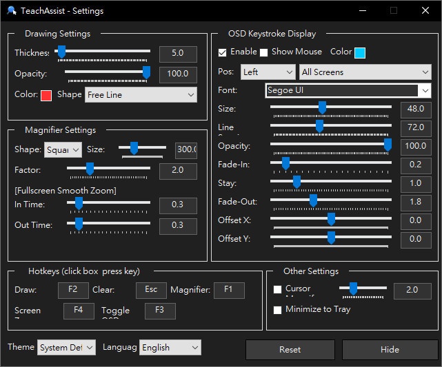The height and width of the screenshot is (367, 442).
Task: Click the Out Time value field 0.3
Action: coord(178,227)
